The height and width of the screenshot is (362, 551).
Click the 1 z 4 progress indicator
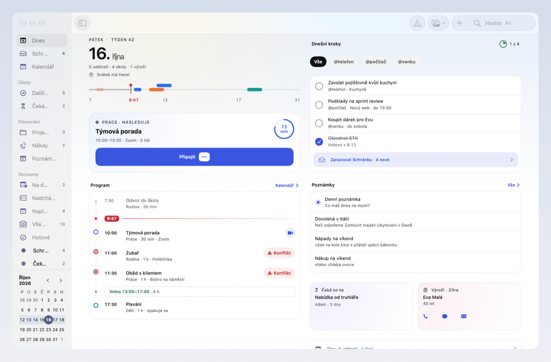[x=509, y=44]
